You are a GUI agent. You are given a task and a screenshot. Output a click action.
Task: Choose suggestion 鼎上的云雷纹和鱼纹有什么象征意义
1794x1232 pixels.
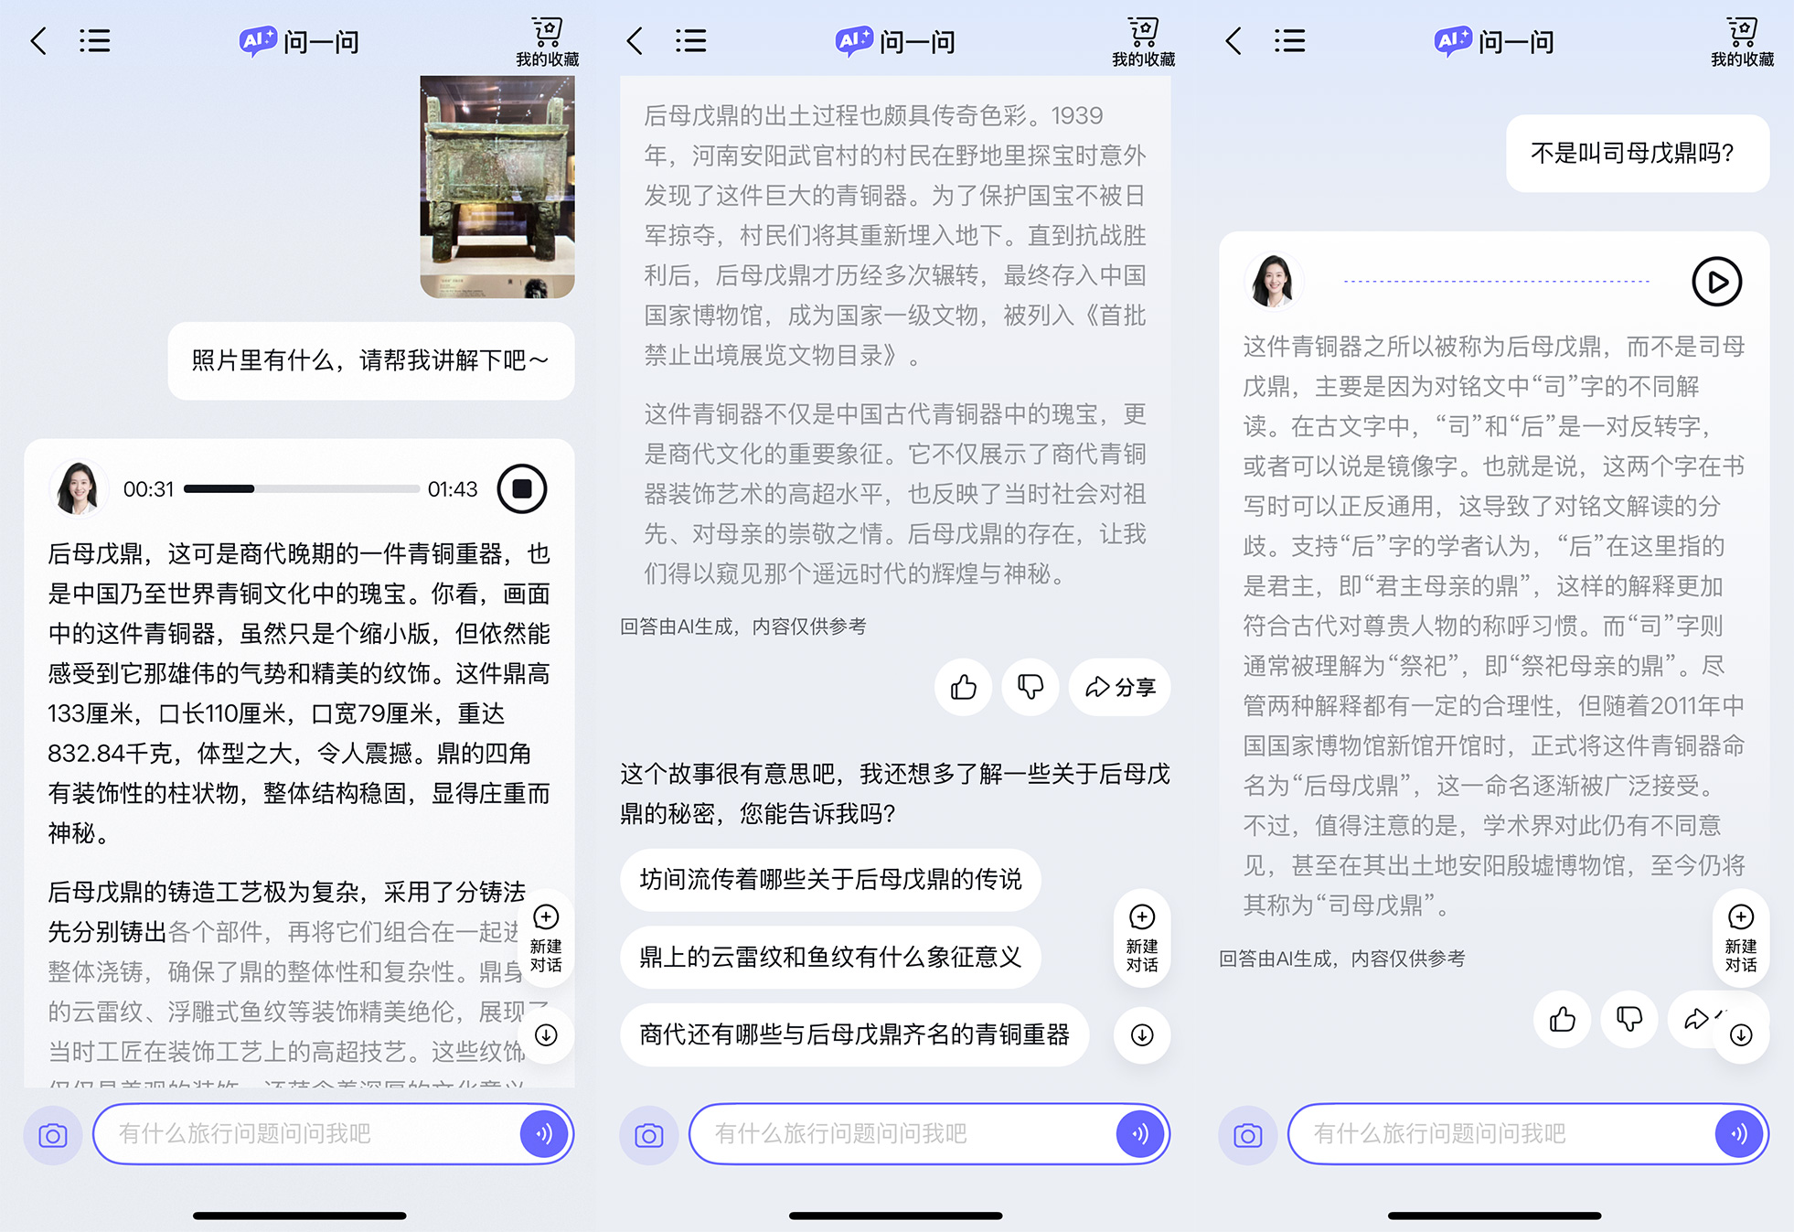coord(829,957)
